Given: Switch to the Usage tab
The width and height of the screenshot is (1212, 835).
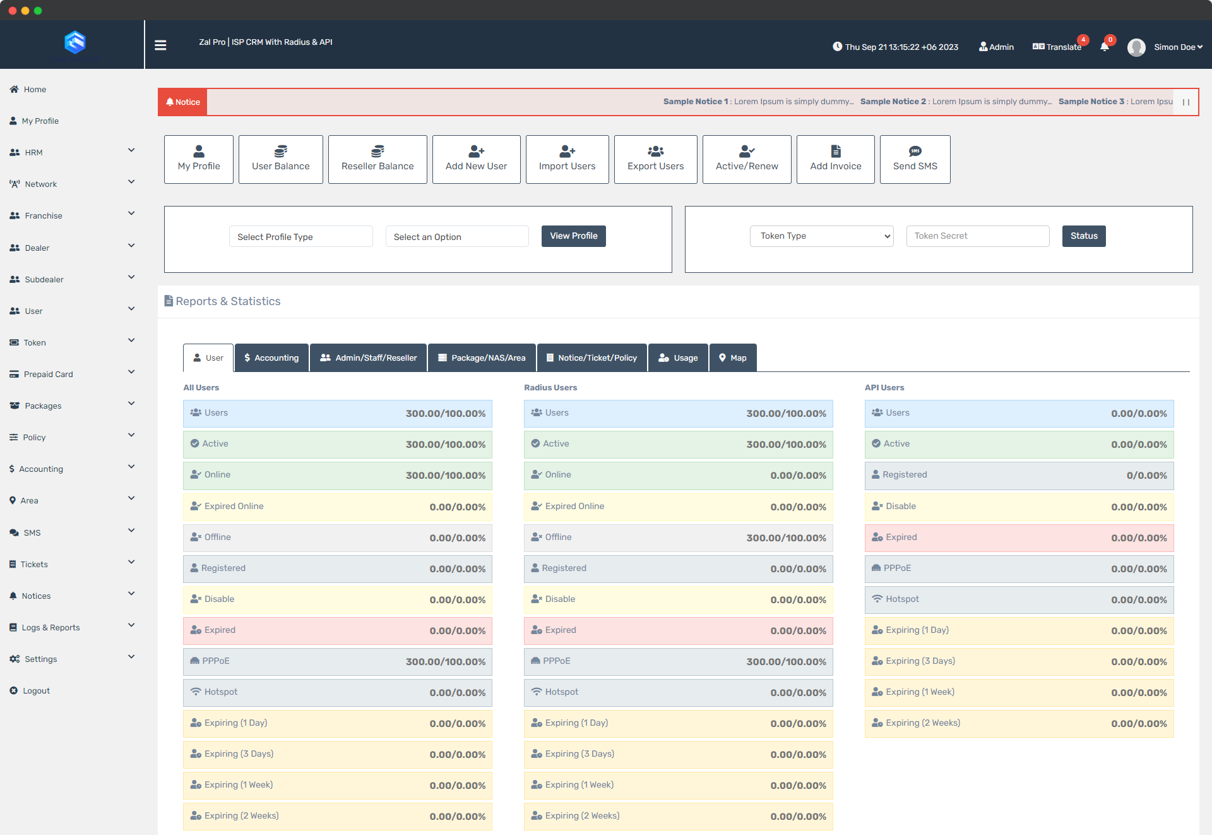Looking at the screenshot, I should (678, 357).
